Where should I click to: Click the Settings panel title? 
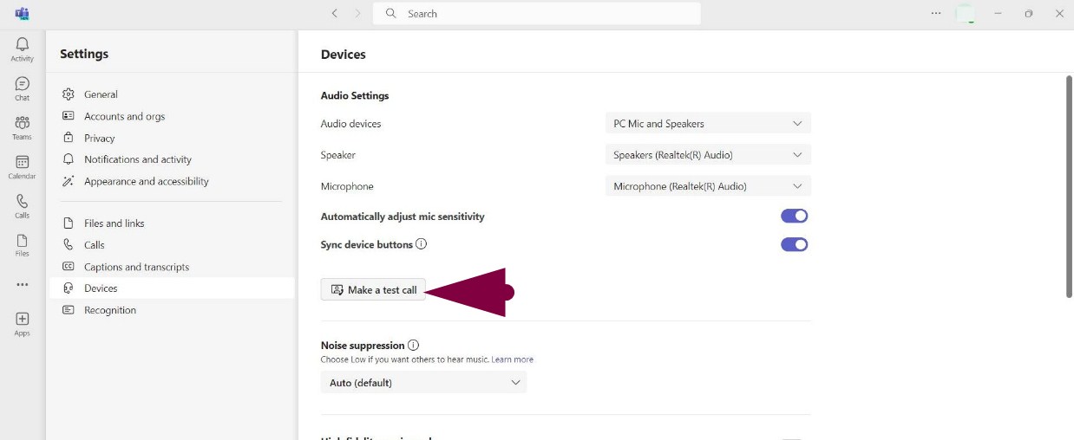(x=84, y=54)
